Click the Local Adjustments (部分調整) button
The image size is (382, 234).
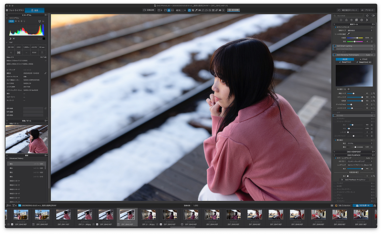233,10
